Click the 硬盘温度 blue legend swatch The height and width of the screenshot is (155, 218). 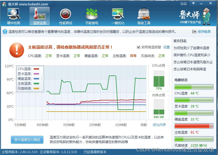(x=36, y=79)
